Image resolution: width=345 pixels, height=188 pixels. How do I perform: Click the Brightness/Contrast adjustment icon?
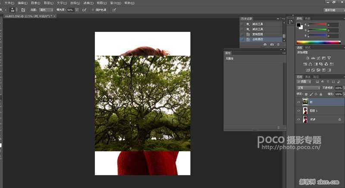click(307, 58)
